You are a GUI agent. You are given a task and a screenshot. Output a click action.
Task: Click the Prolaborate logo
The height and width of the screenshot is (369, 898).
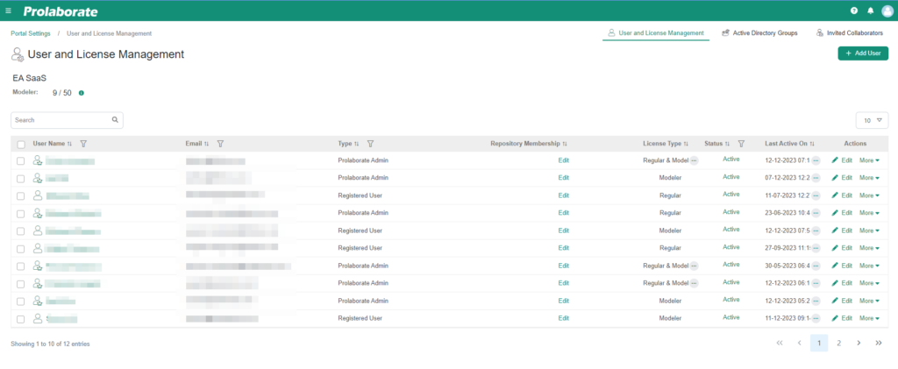61,11
